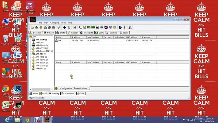Switch to the Cracker tab

click(73, 33)
